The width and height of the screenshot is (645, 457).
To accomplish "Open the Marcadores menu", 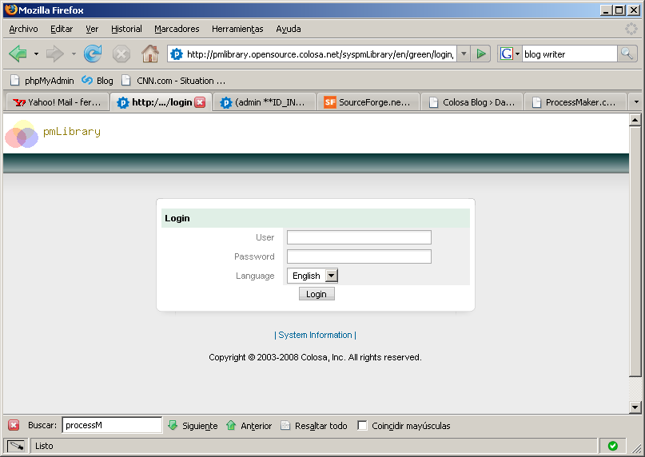I will (x=177, y=29).
